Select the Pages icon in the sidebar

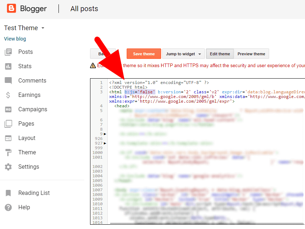click(x=9, y=123)
